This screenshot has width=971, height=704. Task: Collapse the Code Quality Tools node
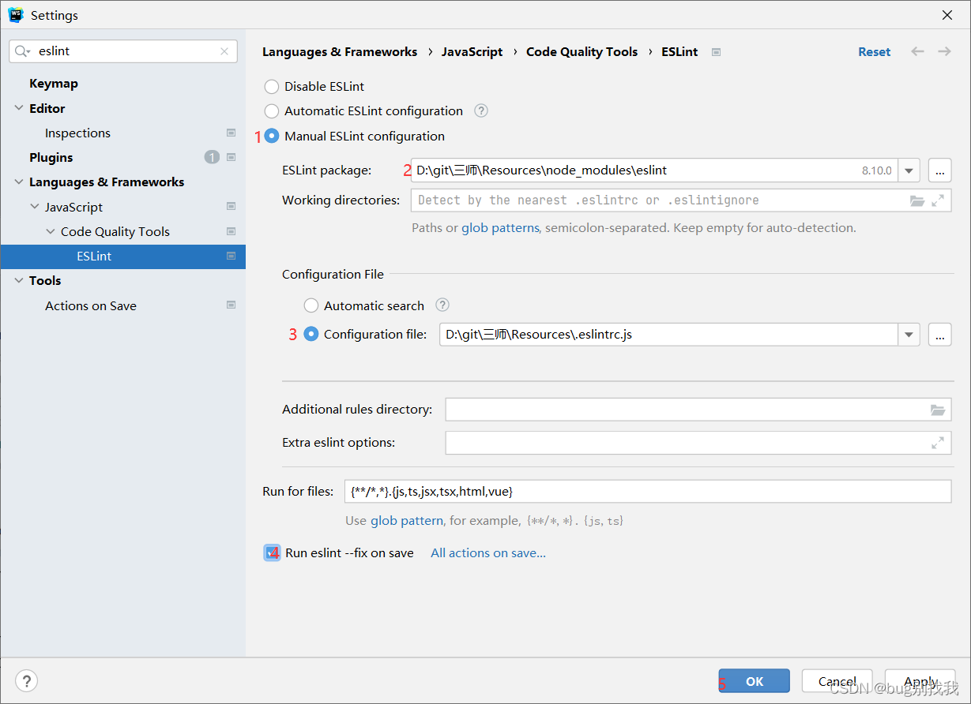tap(51, 231)
